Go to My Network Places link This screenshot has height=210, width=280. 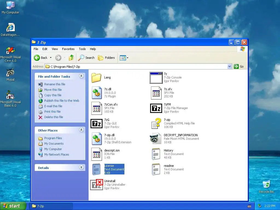tap(56, 154)
